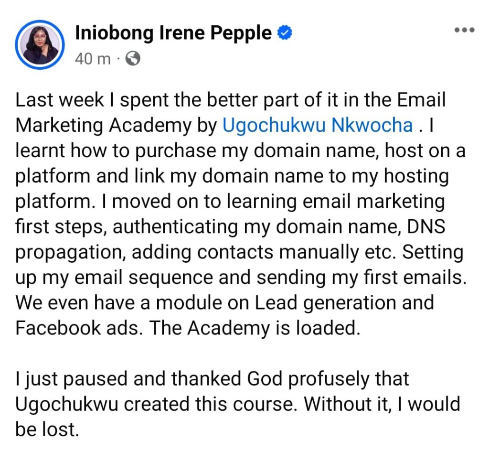Image resolution: width=489 pixels, height=461 pixels.
Task: Click 'The Academy is loaded.' sentence
Action: click(x=255, y=328)
